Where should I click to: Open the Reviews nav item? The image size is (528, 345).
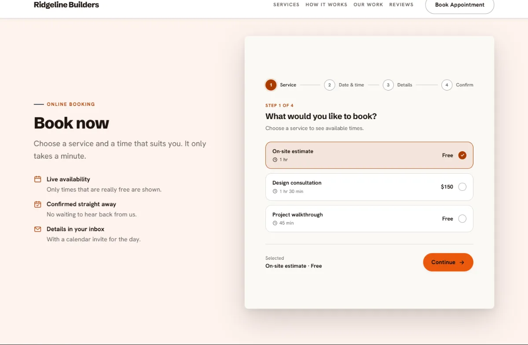click(401, 5)
